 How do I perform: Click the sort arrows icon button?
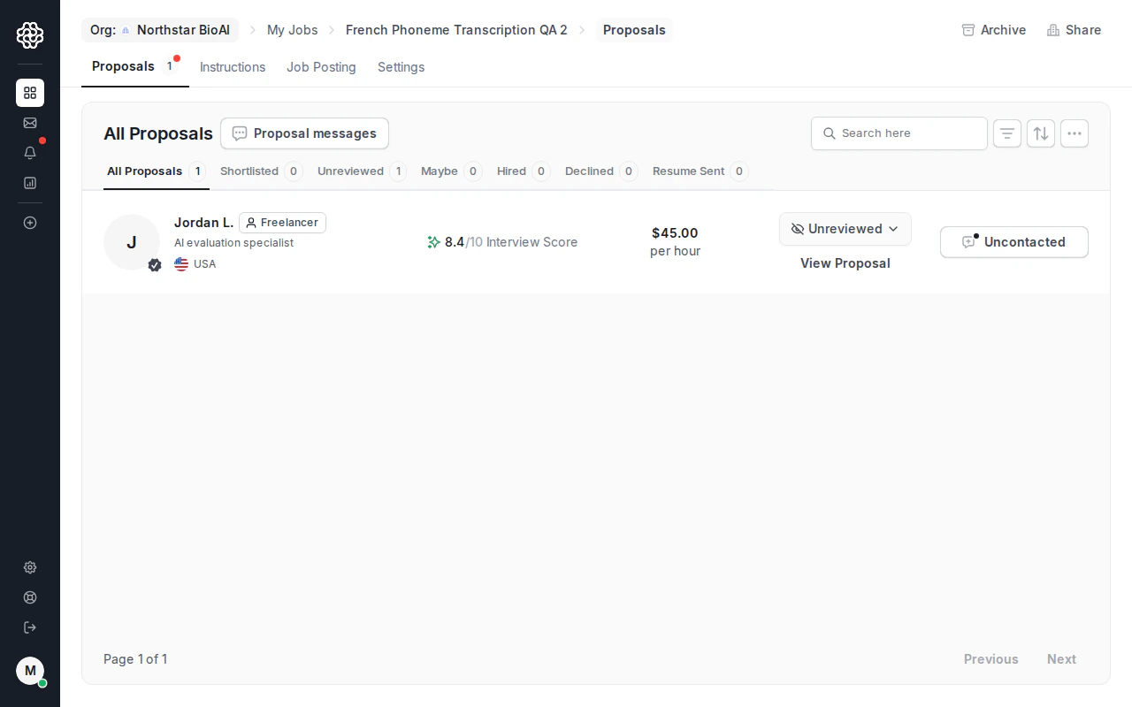click(x=1041, y=133)
